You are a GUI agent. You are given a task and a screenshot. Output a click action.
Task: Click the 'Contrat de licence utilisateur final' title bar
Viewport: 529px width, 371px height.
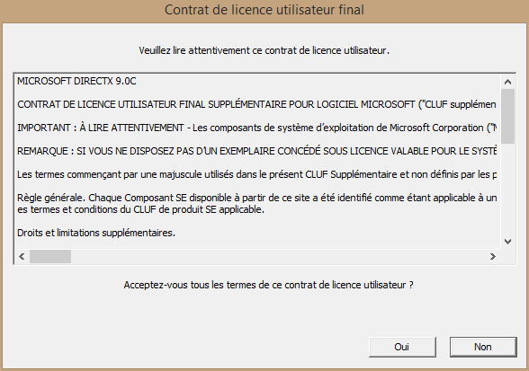tap(264, 10)
